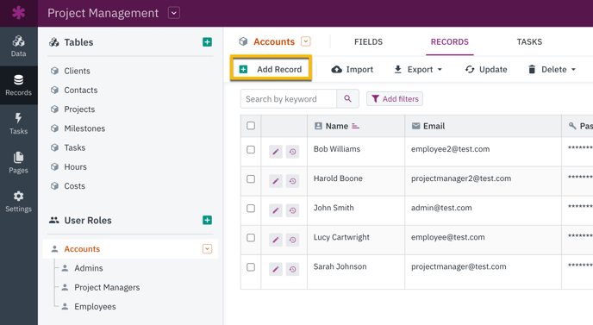Expand the Export dropdown menu
The width and height of the screenshot is (593, 325).
(x=418, y=70)
